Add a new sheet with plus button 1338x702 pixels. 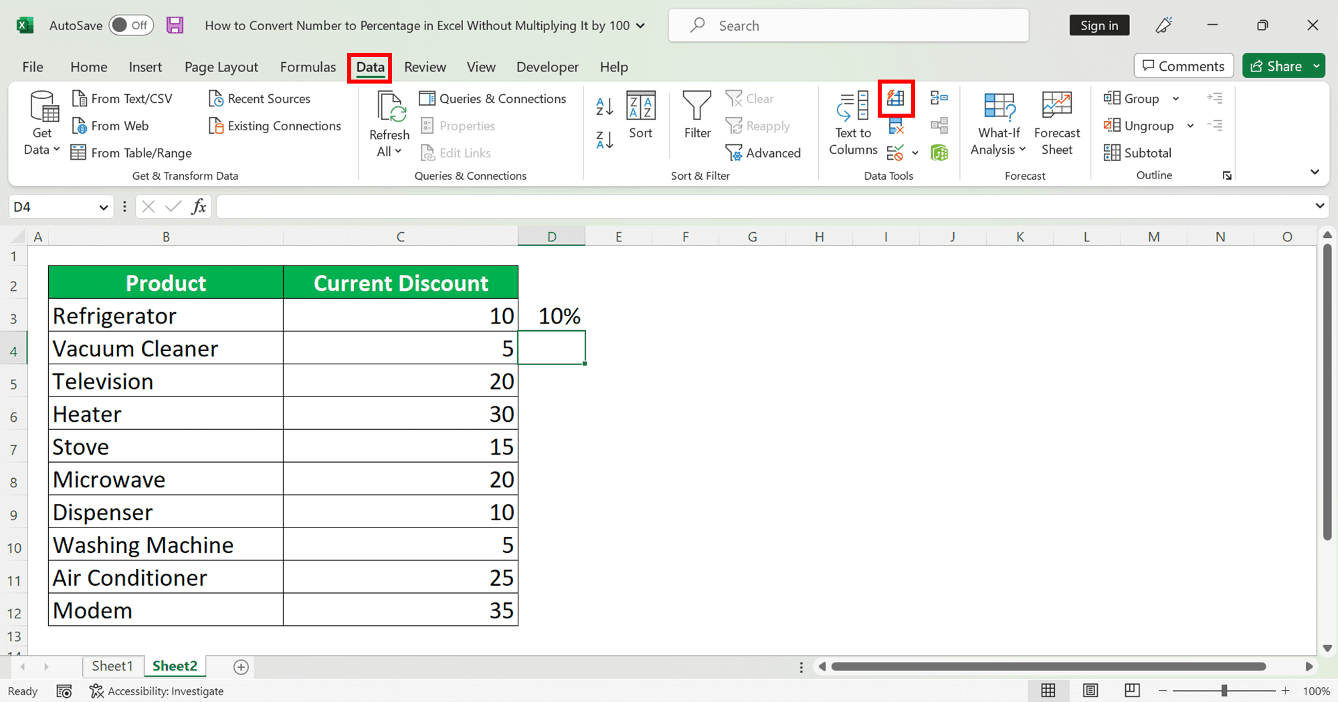[241, 667]
